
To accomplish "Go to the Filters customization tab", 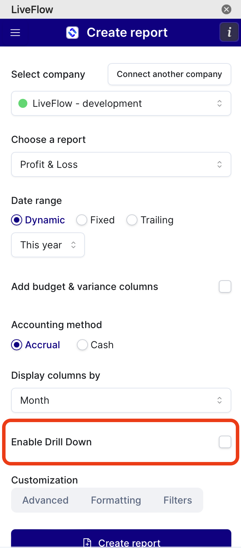I will pos(178,500).
